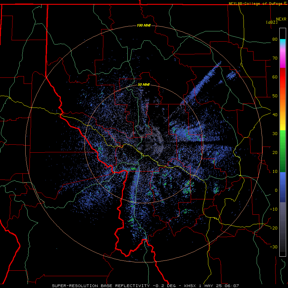Click the Super-Resolution Base Reflectivity caption text
The width and height of the screenshot is (288, 288).
click(x=100, y=286)
